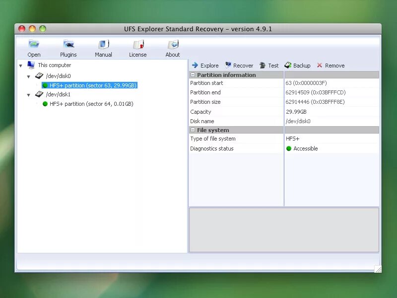Screen dimensions: 397x298
Task: Select the /dev/disk0 tree entry
Action: 58,76
